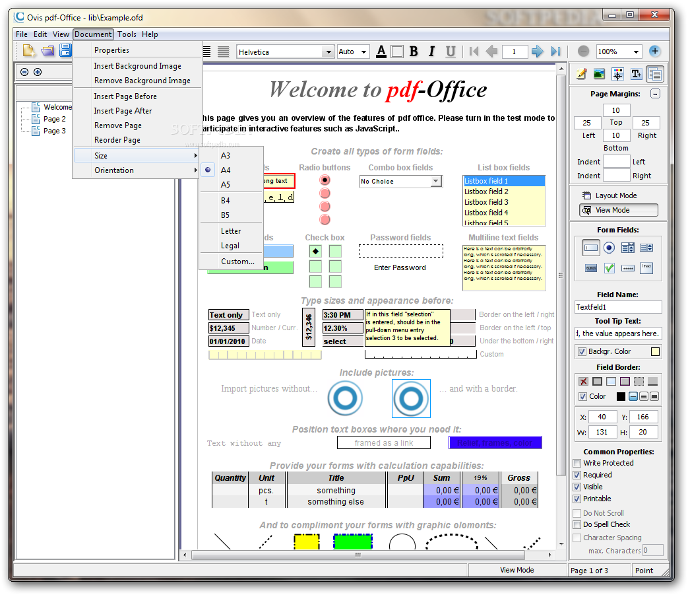Jump to the last page arrow

click(556, 52)
